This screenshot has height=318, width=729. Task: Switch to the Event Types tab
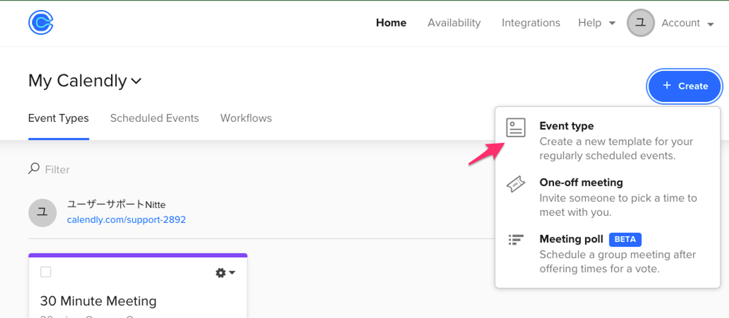tap(58, 118)
